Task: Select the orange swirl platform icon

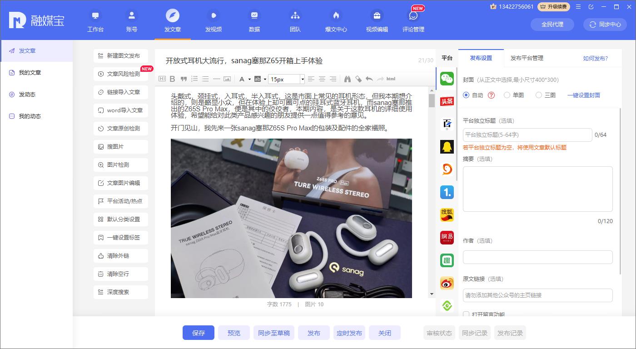Action: (x=447, y=169)
